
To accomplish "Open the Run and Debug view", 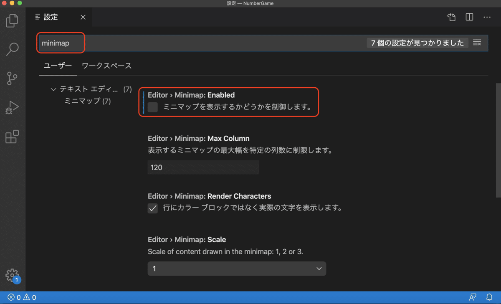I will click(13, 108).
